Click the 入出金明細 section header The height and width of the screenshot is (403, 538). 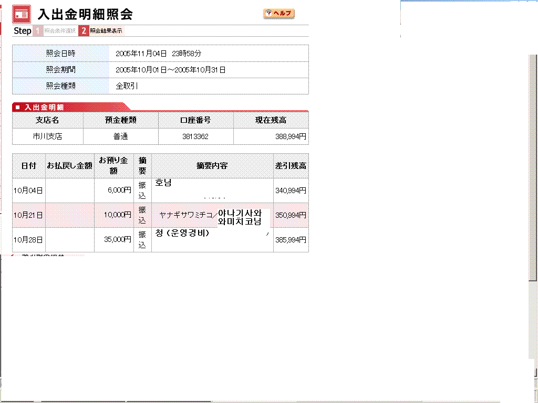click(x=44, y=107)
